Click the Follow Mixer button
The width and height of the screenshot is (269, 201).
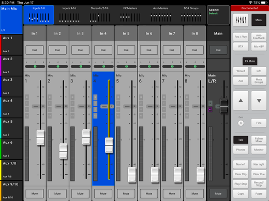(x=259, y=140)
